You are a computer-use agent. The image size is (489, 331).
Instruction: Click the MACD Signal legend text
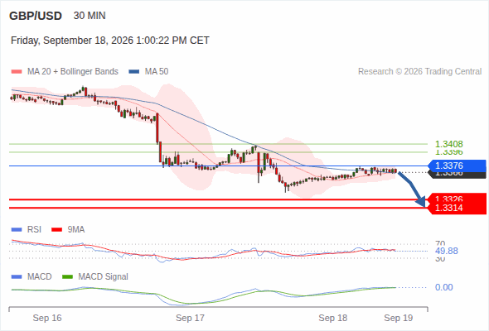tap(103, 277)
